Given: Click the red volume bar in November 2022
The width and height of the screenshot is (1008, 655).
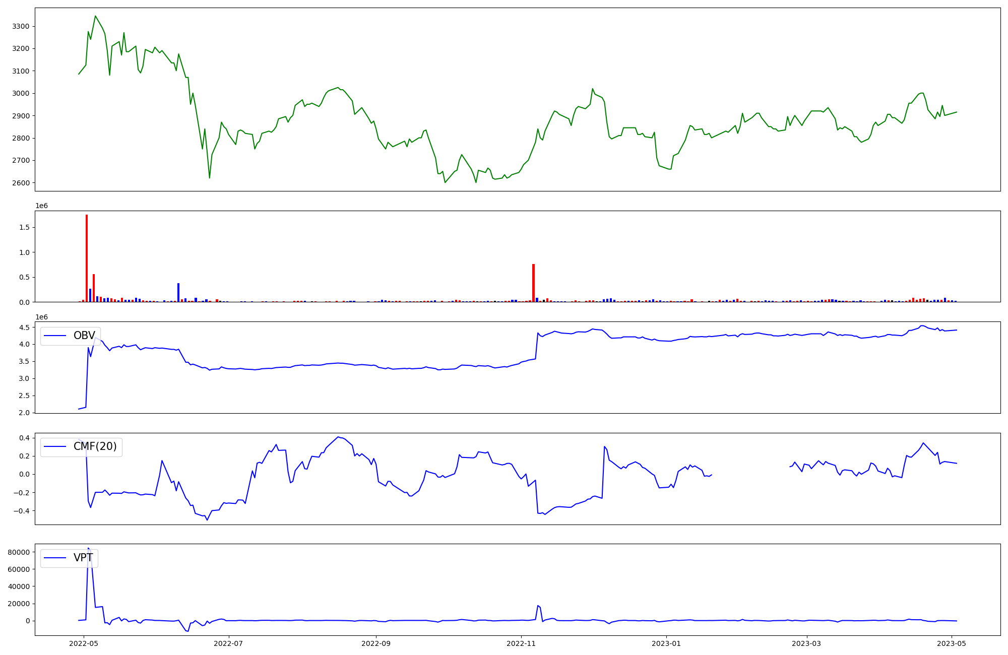Looking at the screenshot, I should pos(533,283).
